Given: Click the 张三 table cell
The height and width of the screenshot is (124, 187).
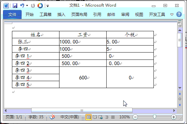Looking at the screenshot, I should click(x=36, y=42).
